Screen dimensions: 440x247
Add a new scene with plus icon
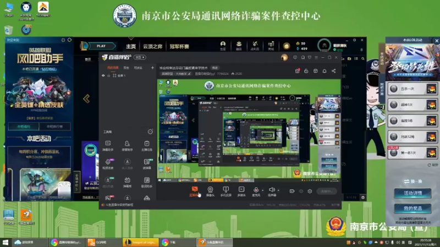coord(152,68)
